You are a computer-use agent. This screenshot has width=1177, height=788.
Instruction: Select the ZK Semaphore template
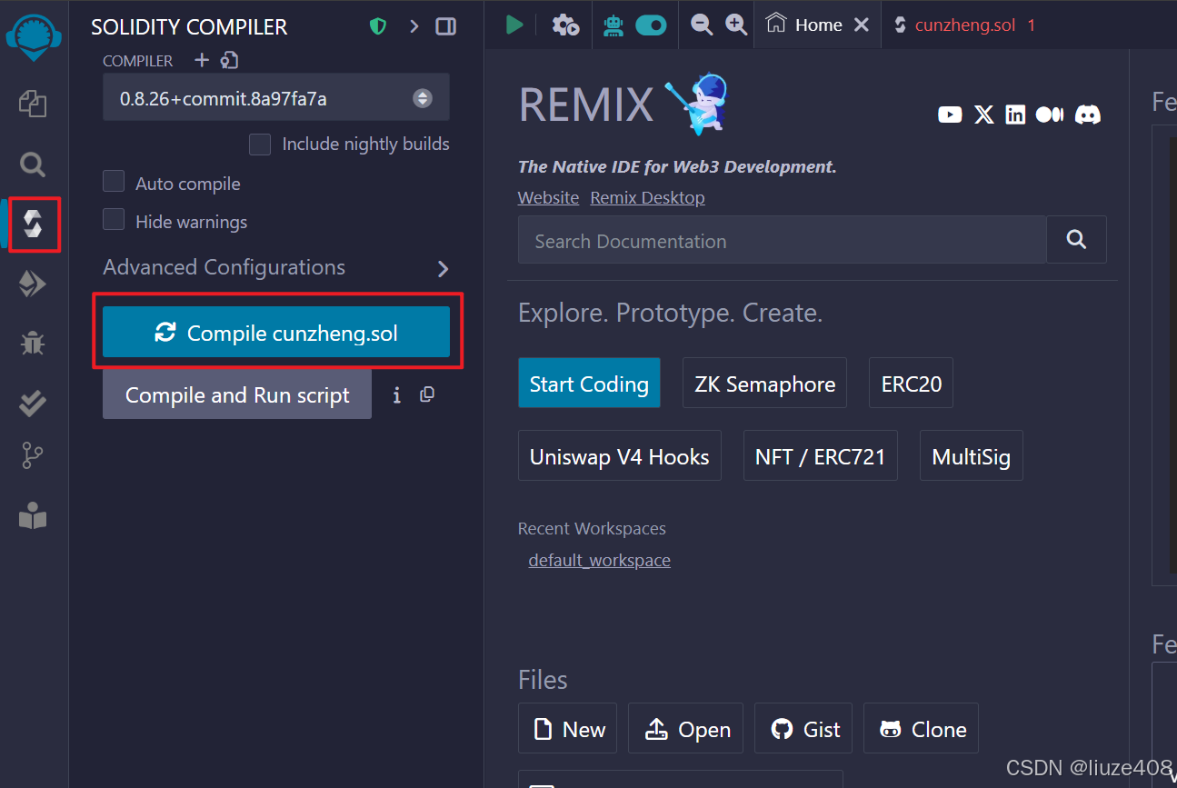point(764,383)
